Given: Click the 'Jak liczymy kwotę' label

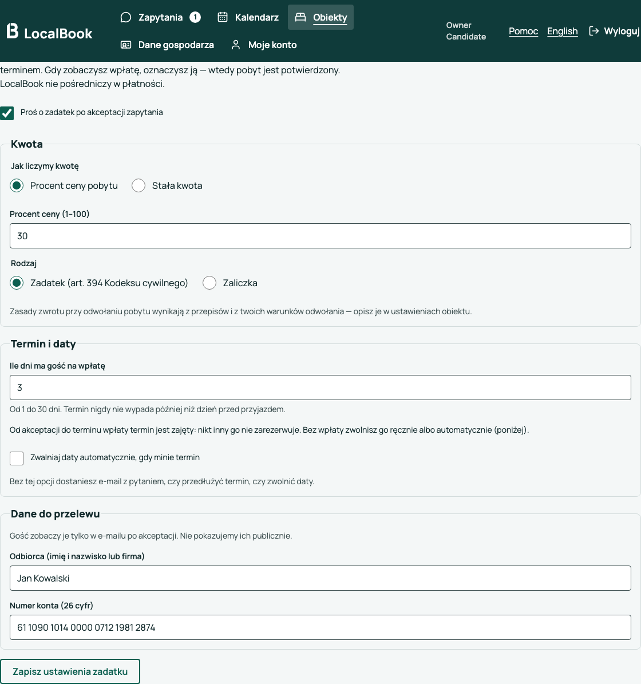Looking at the screenshot, I should coord(45,166).
